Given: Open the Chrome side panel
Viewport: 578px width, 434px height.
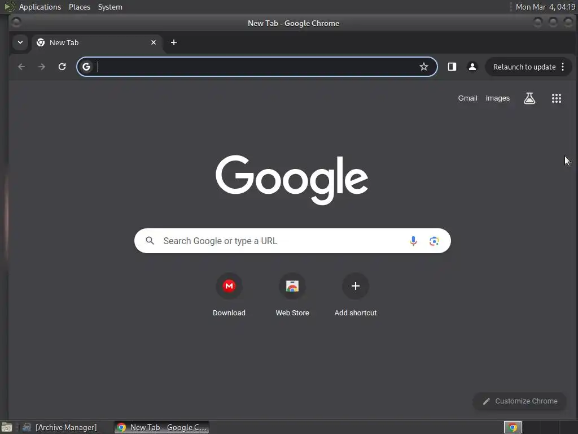Looking at the screenshot, I should tap(452, 67).
